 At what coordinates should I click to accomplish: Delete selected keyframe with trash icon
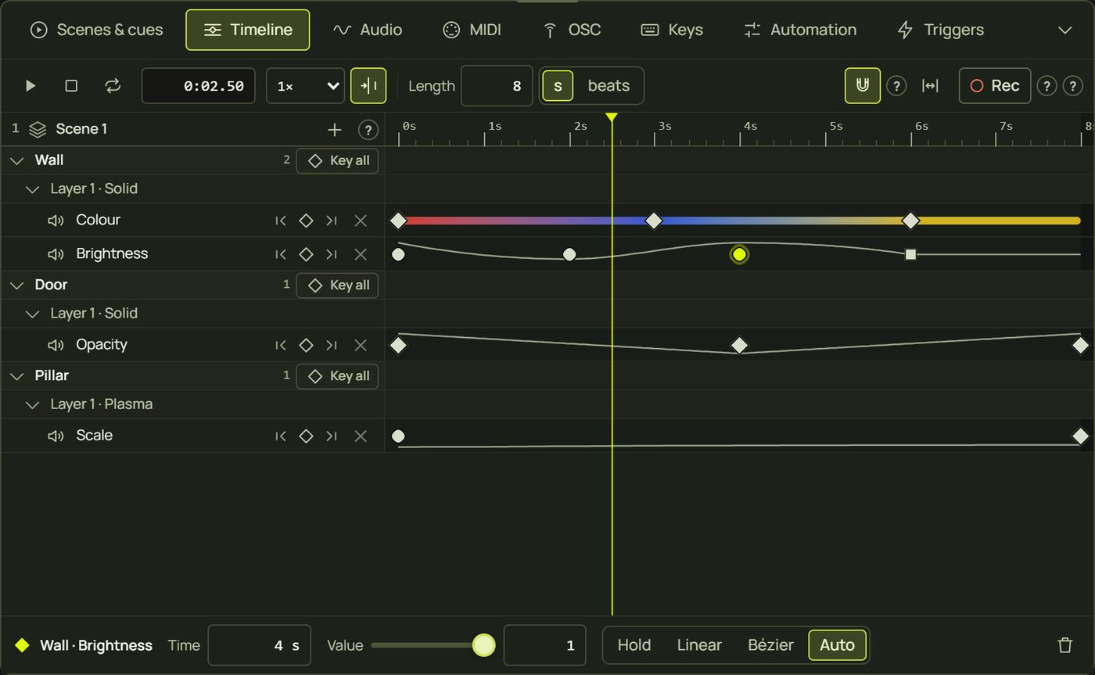[1064, 645]
